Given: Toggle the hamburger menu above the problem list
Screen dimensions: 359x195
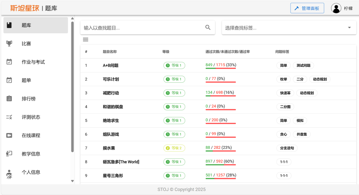Looking at the screenshot, I should tap(86, 39).
